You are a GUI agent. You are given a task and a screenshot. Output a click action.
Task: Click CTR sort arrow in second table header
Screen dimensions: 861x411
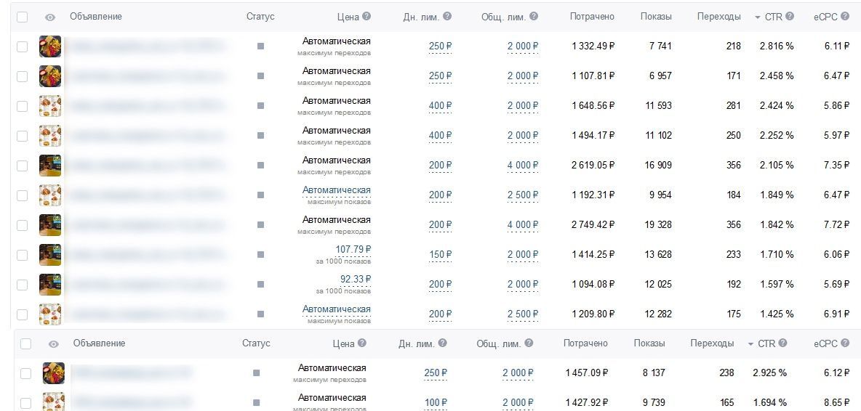(x=750, y=344)
